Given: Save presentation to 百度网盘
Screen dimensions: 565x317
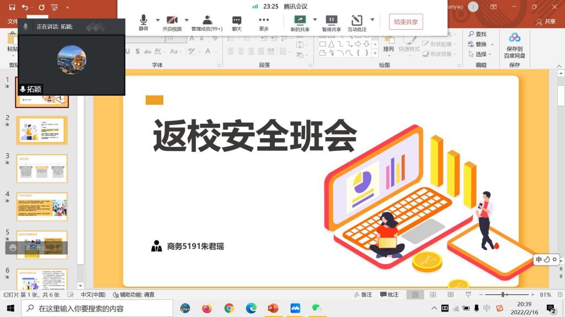Looking at the screenshot, I should tap(514, 45).
